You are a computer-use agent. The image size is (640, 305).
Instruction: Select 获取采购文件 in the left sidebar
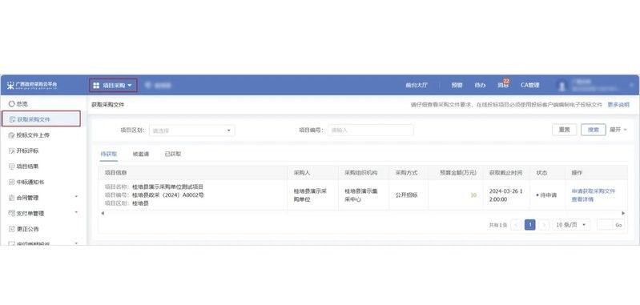click(x=40, y=119)
